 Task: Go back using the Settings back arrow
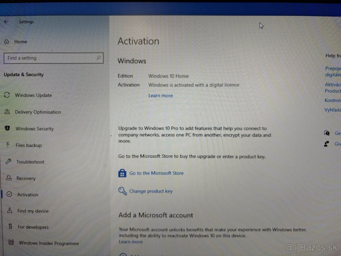click(x=6, y=22)
